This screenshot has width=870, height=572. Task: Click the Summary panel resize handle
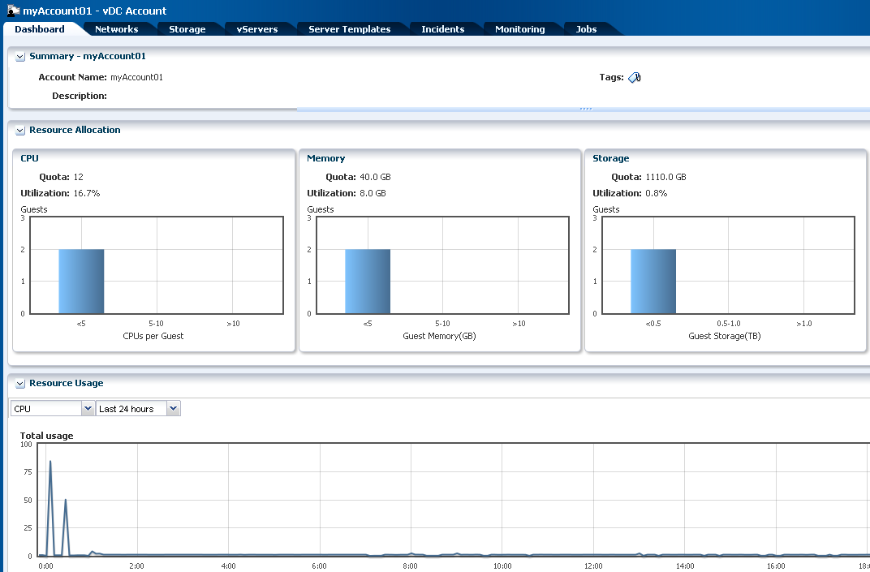(586, 109)
